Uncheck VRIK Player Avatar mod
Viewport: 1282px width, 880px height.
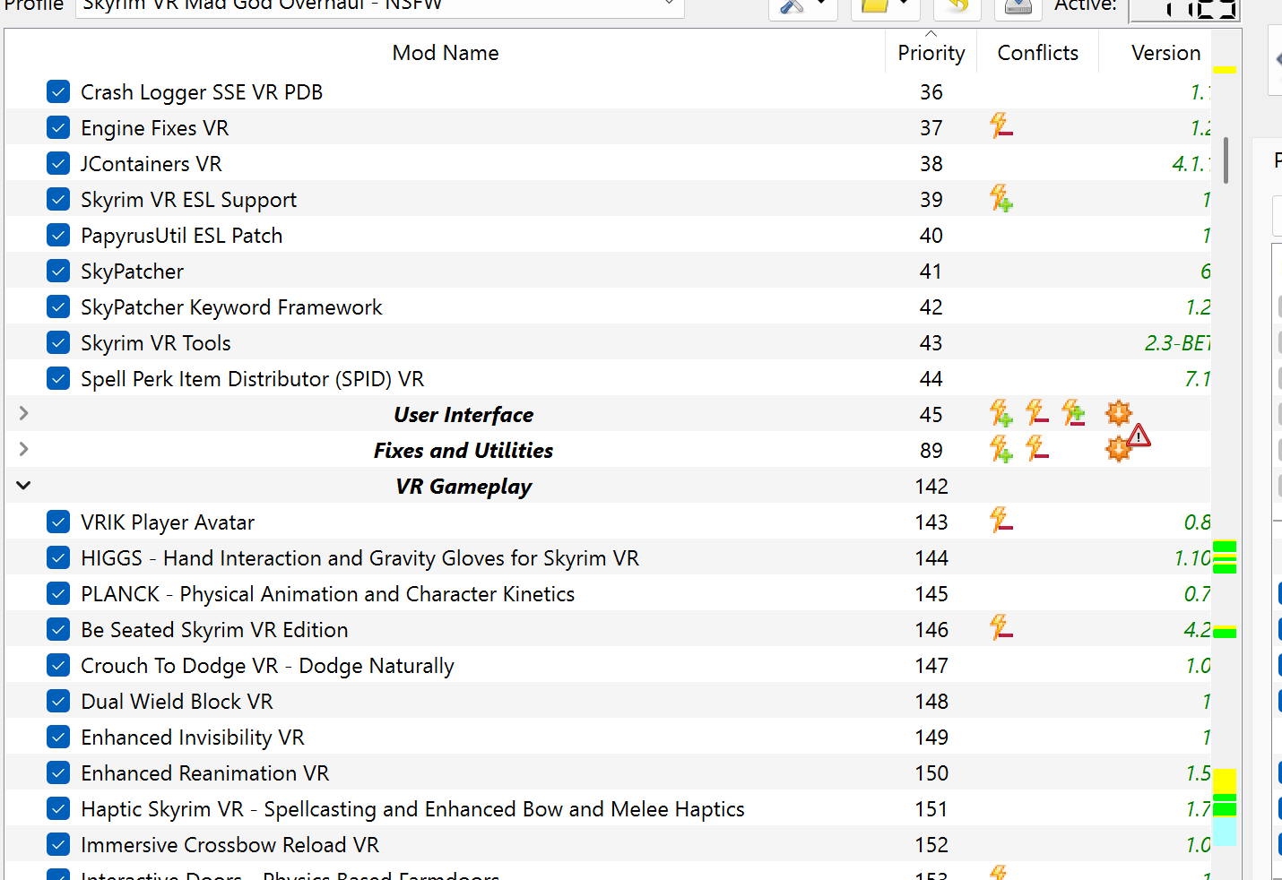[x=58, y=522]
